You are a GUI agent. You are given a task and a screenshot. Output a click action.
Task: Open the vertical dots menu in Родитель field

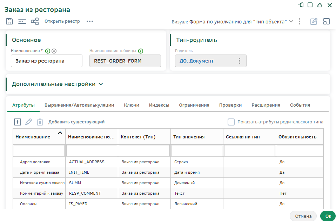coord(240,61)
